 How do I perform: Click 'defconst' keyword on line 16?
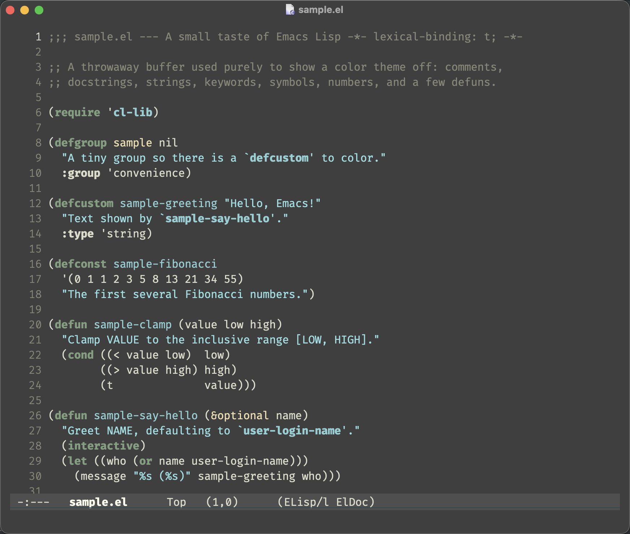click(81, 264)
